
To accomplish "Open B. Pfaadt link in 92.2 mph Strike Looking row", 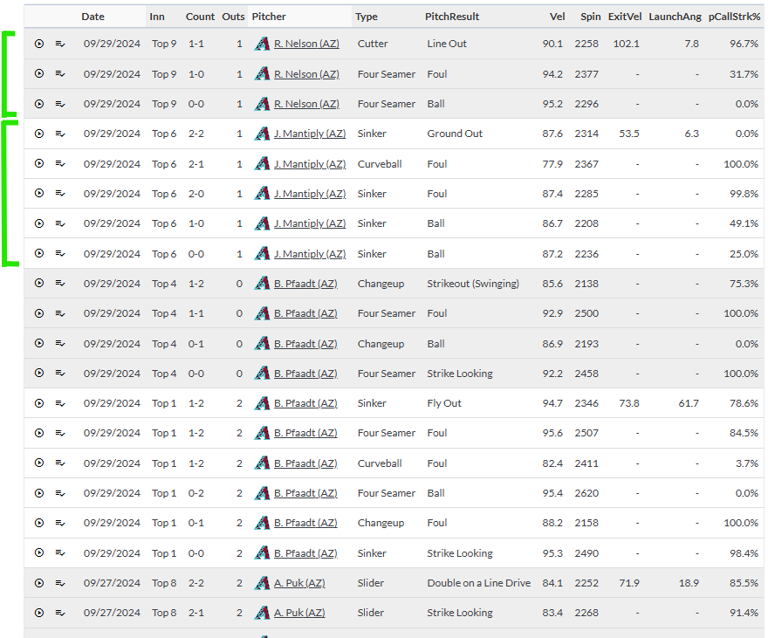I will pos(305,374).
